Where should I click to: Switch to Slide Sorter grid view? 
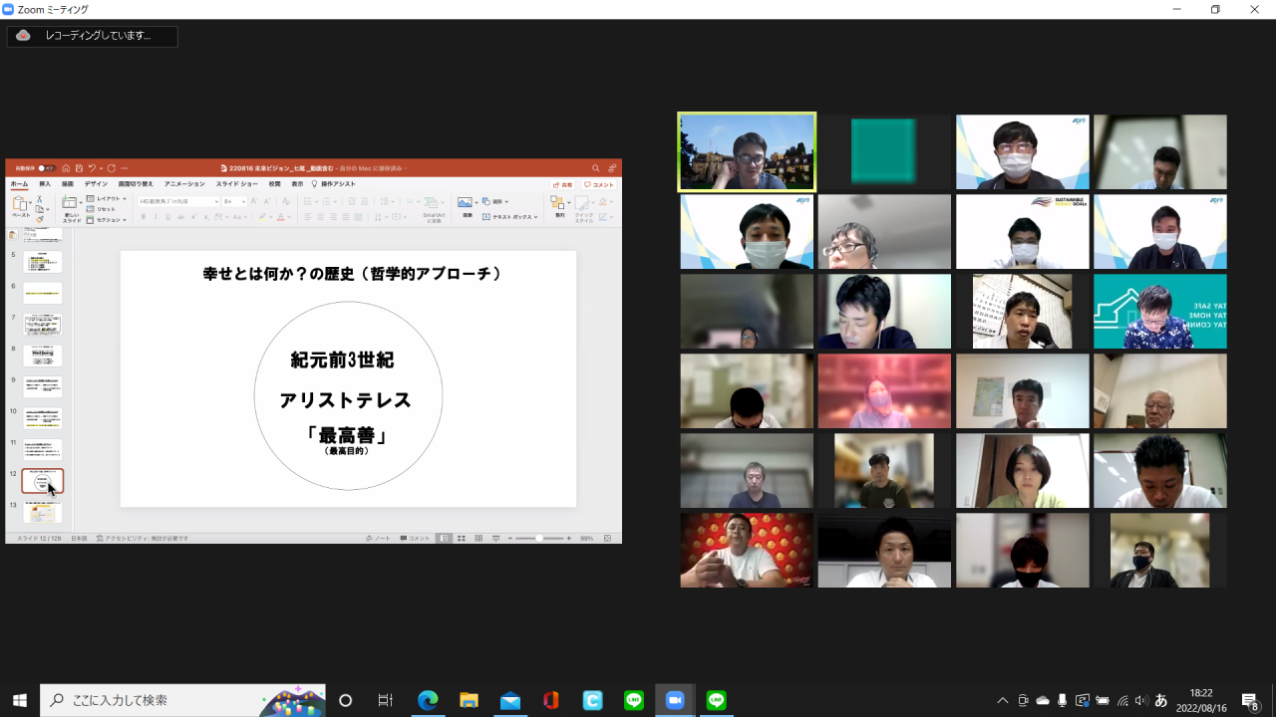click(462, 538)
